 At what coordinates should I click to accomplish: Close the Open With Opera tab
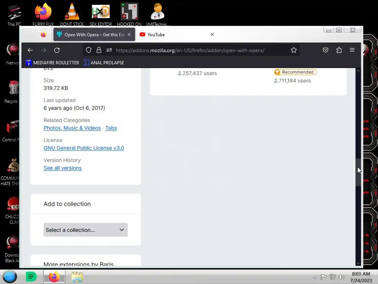[129, 34]
